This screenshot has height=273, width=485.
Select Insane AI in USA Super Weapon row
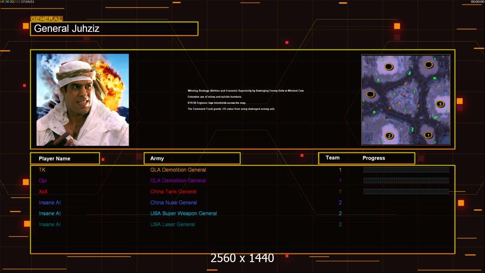click(50, 213)
